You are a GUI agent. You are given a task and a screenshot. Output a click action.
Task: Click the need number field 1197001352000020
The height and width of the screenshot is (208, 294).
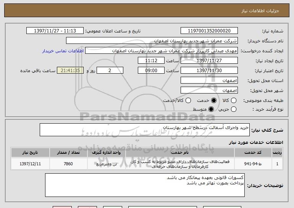[209, 31]
